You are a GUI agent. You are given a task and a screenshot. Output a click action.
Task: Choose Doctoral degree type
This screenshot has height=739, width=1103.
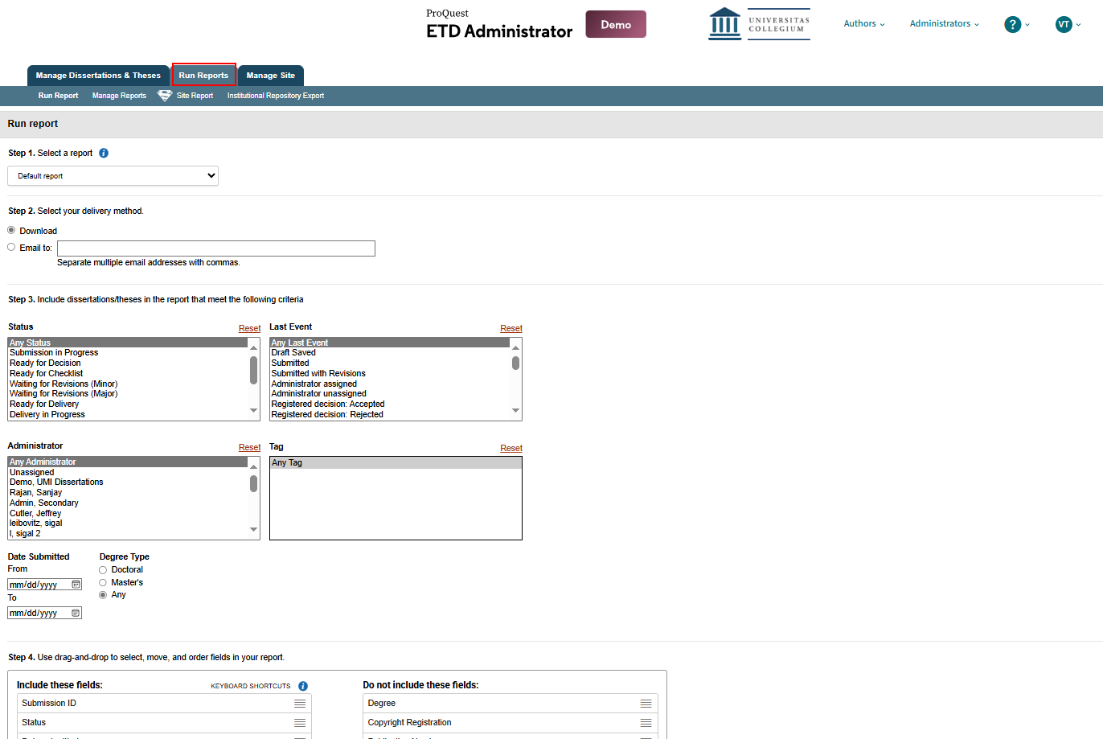tap(103, 570)
